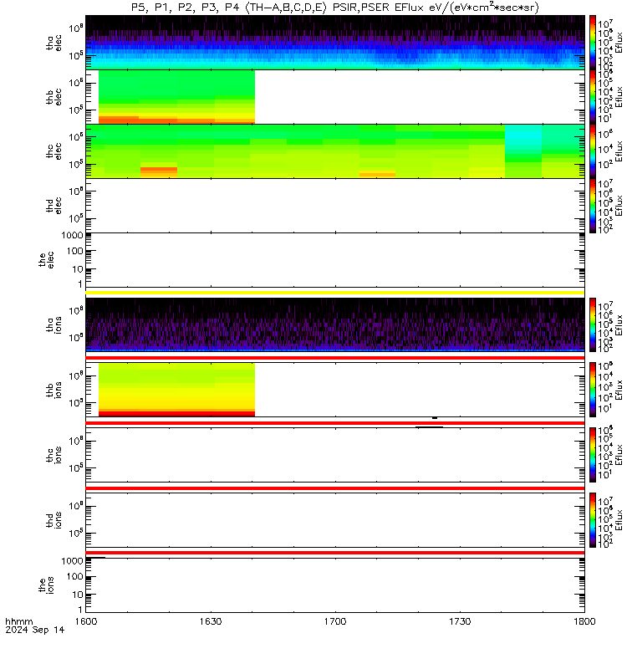
Task: Click the color bar beside the thb elec panel
Action: pos(593,97)
